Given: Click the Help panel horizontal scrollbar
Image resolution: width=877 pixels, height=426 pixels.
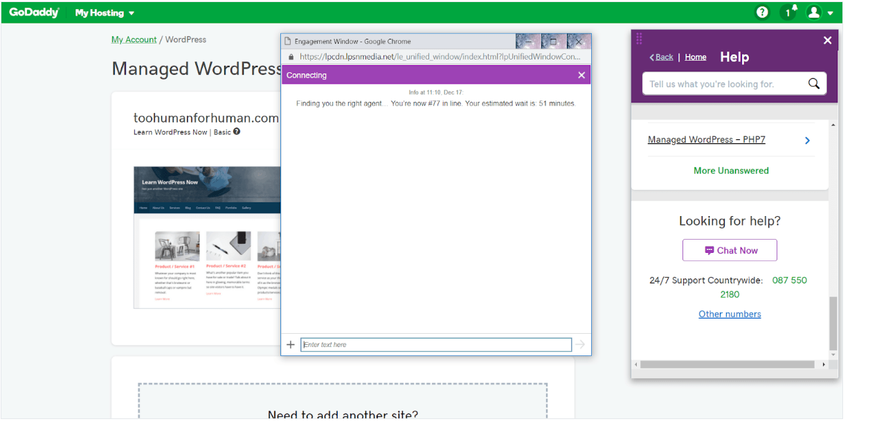Looking at the screenshot, I should point(727,364).
